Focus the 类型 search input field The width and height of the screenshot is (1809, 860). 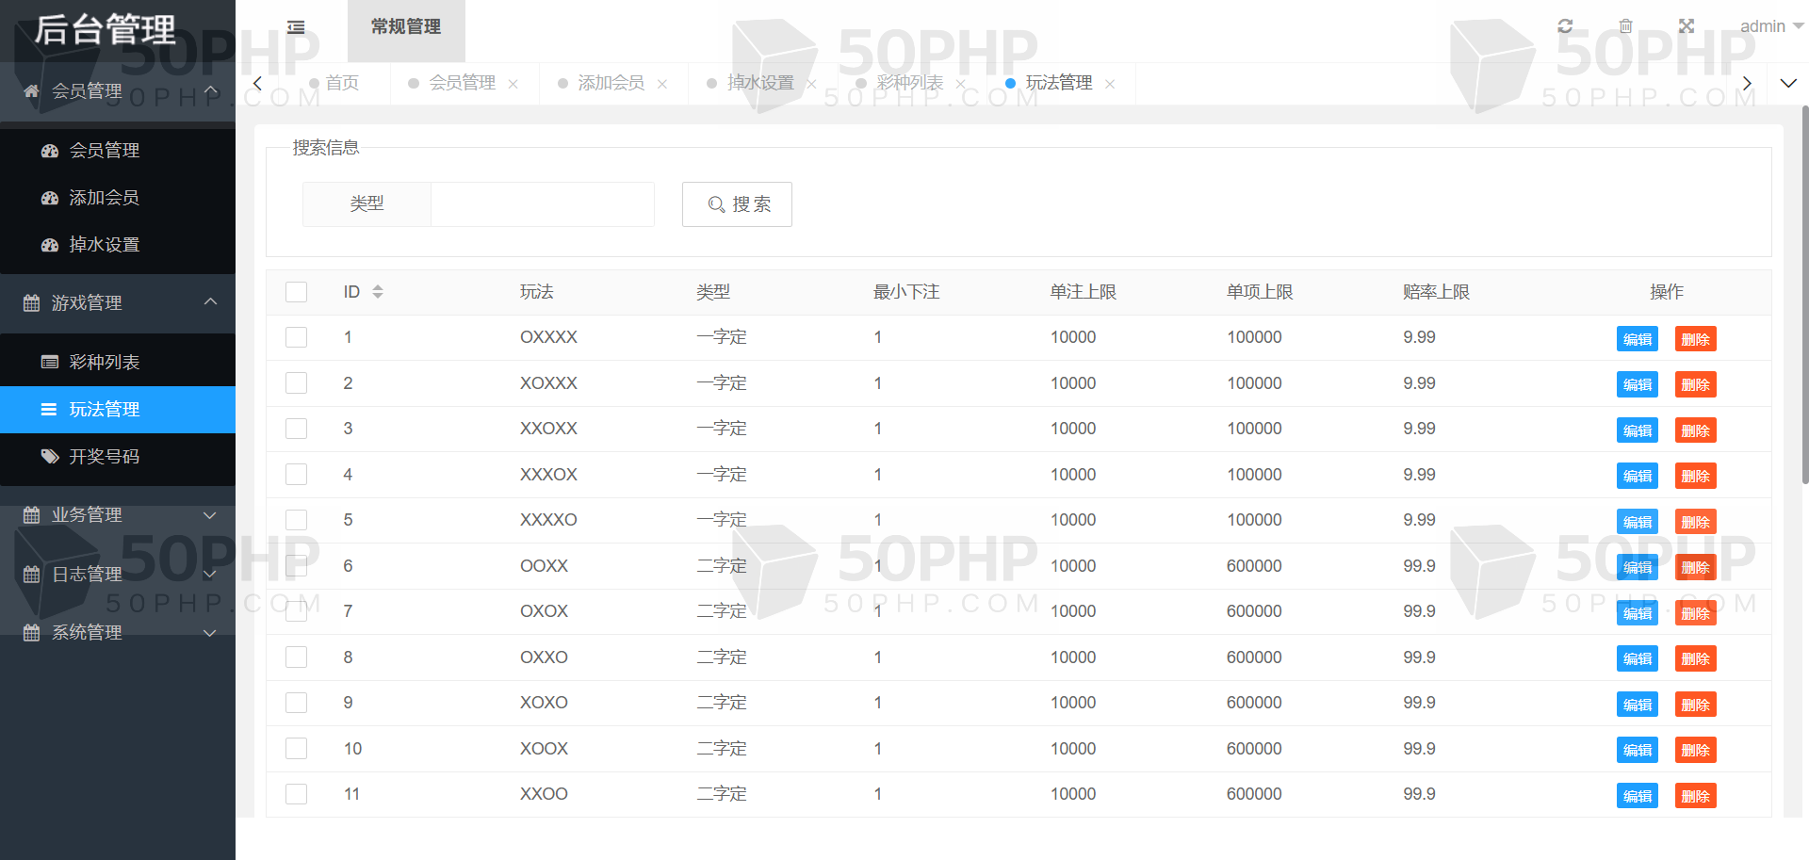click(542, 204)
